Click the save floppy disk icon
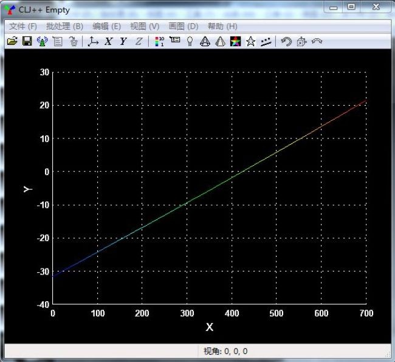The width and height of the screenshot is (395, 362). [x=27, y=41]
